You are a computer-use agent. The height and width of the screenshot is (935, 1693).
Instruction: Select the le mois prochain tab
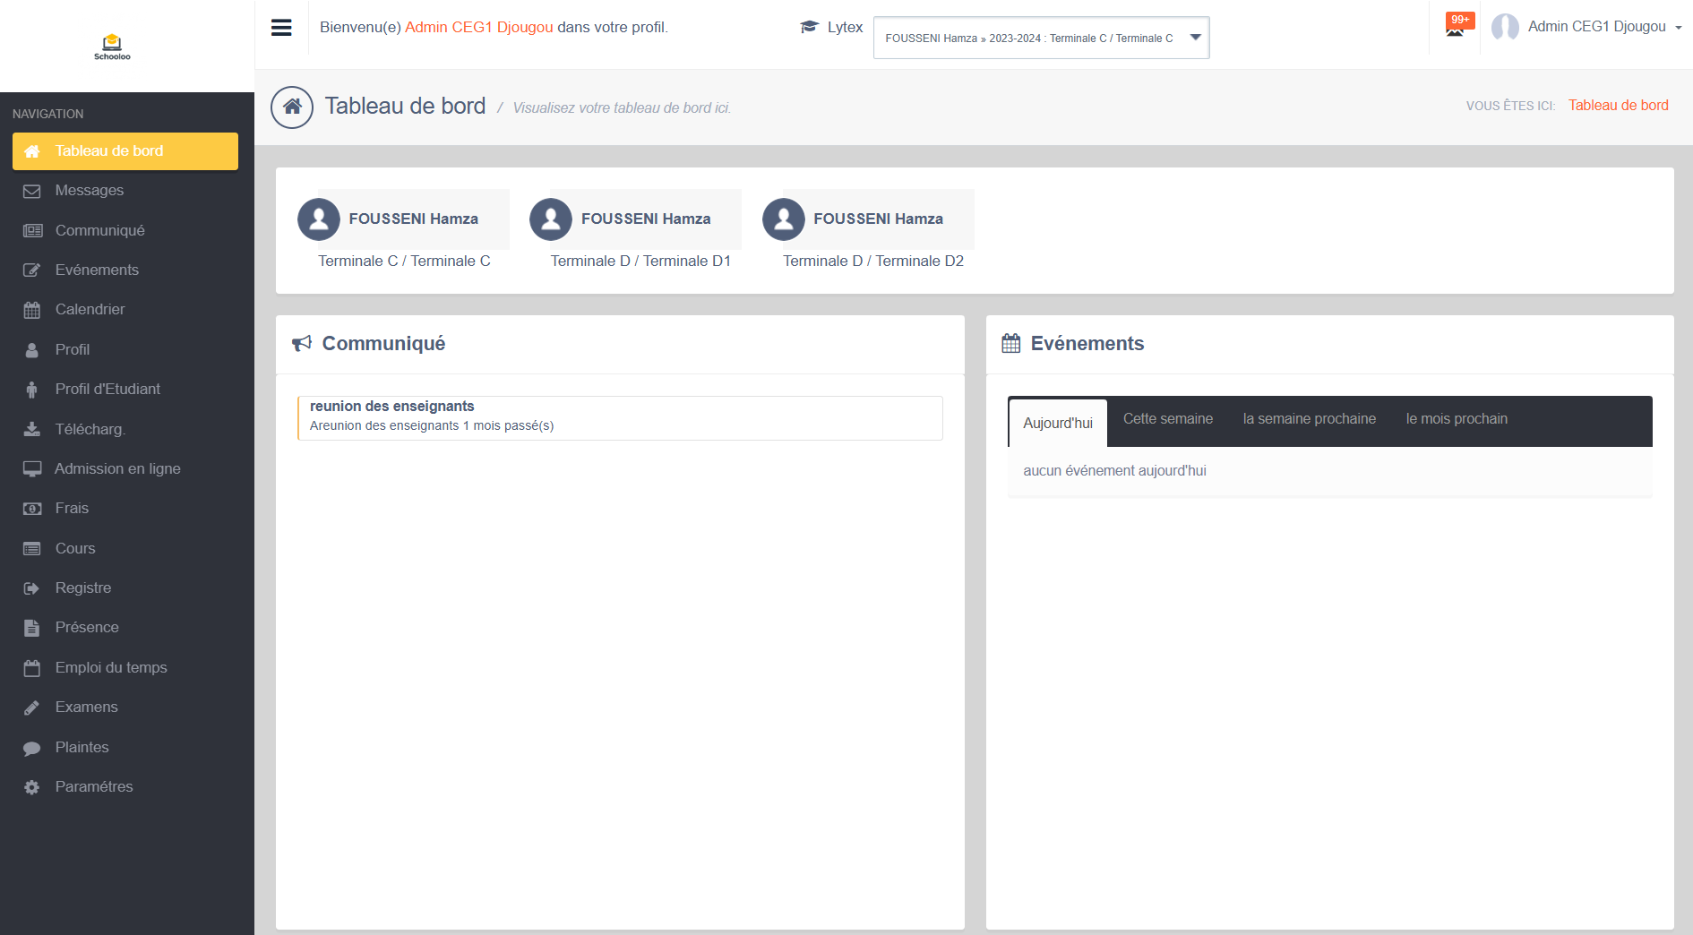(1456, 419)
